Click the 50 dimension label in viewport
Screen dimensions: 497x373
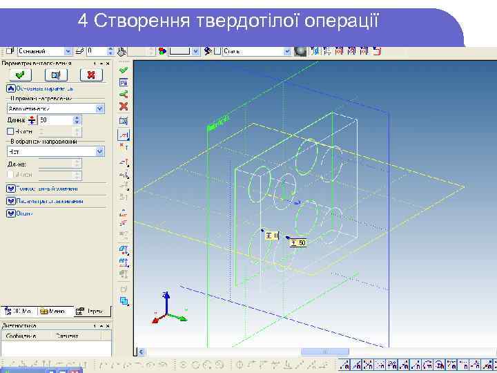pyautogui.click(x=299, y=243)
